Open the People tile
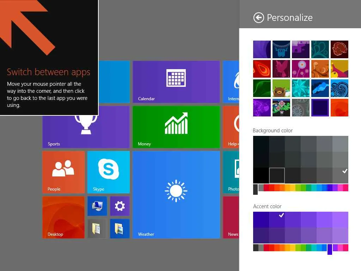The image size is (361, 271). click(63, 172)
